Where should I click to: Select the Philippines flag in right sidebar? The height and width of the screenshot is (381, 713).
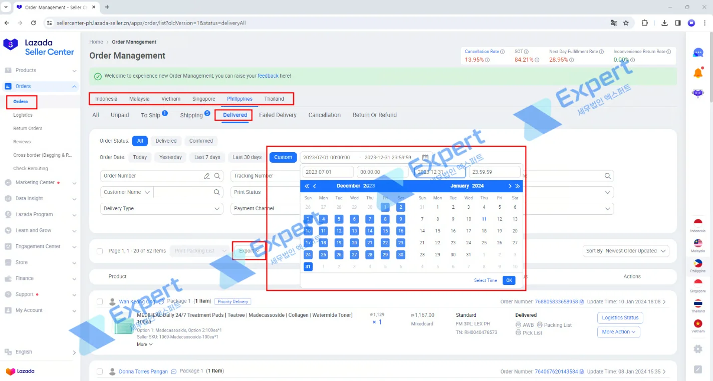point(697,263)
